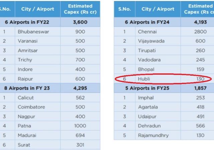
Task: Click the Chennai capex value 2800
Action: [200, 32]
